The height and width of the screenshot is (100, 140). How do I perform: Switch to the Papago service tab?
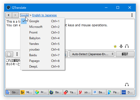pos(113,92)
